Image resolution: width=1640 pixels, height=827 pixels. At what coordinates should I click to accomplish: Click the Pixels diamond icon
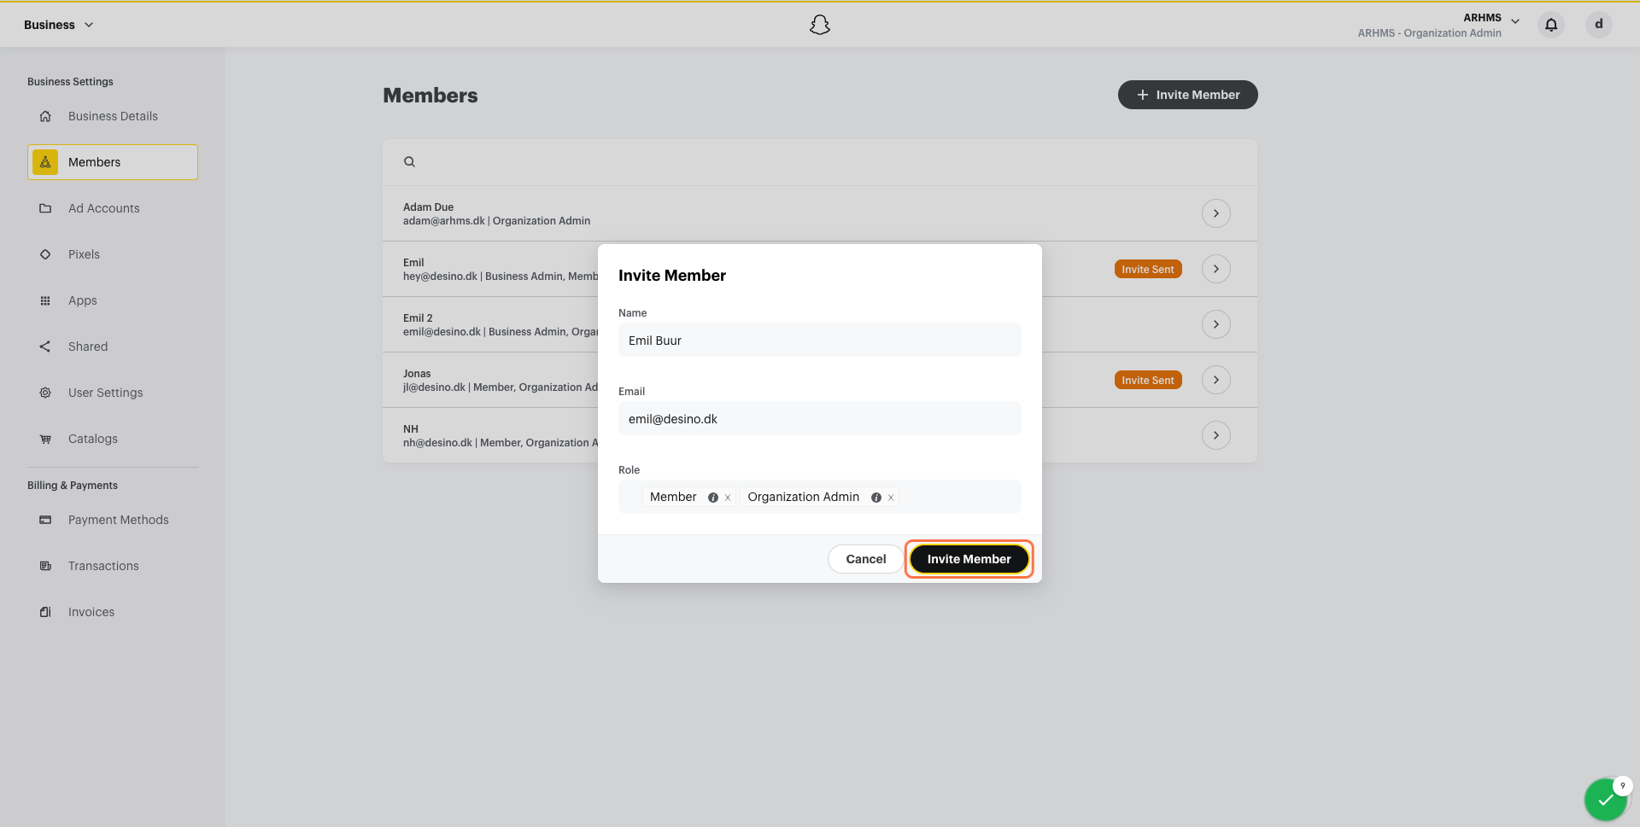click(x=45, y=254)
